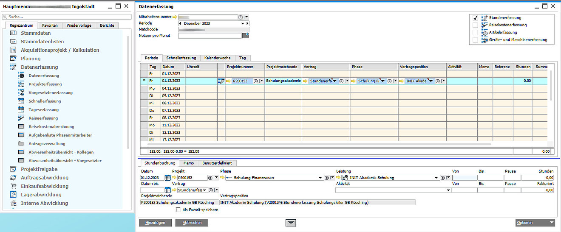This screenshot has height=232, width=561.
Task: Click the yellow arrow next to Mitarbeiternummer
Action: (174, 17)
